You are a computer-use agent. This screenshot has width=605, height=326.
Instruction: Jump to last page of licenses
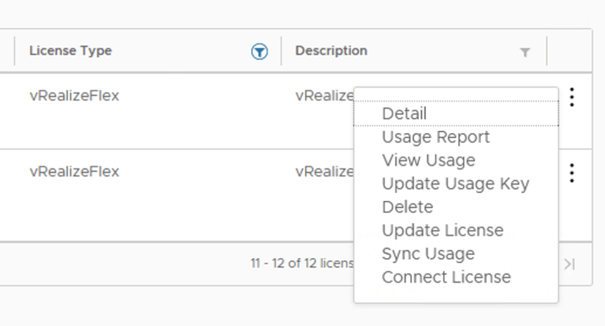(x=570, y=264)
